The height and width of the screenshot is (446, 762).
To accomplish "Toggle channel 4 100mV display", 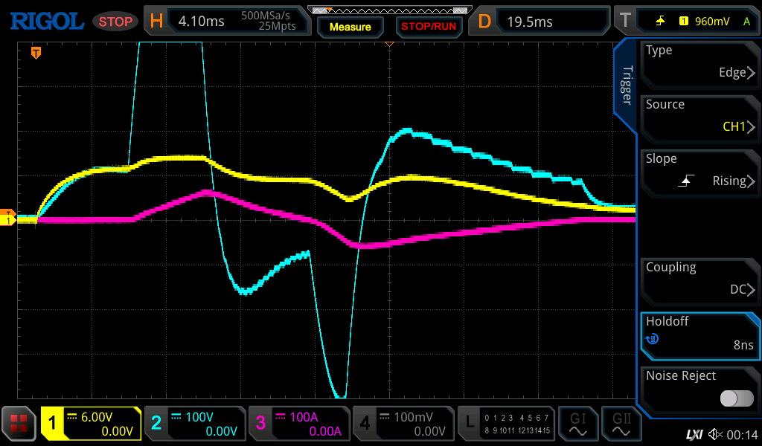I will click(402, 424).
